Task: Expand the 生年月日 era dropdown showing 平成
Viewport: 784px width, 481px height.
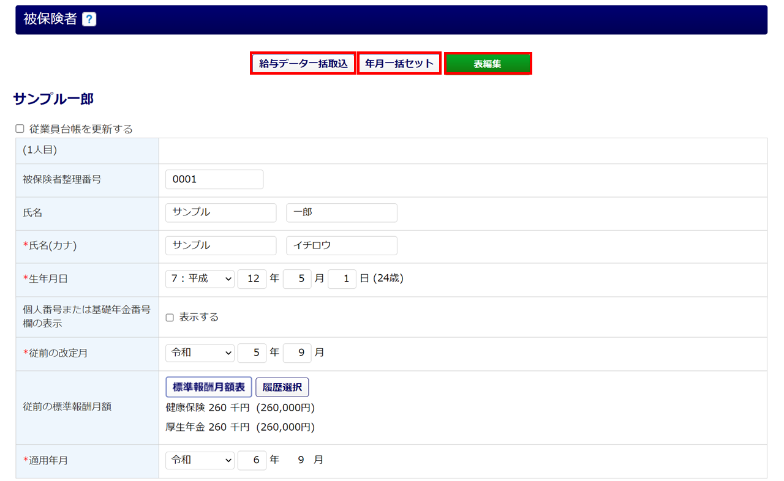Action: click(x=200, y=279)
